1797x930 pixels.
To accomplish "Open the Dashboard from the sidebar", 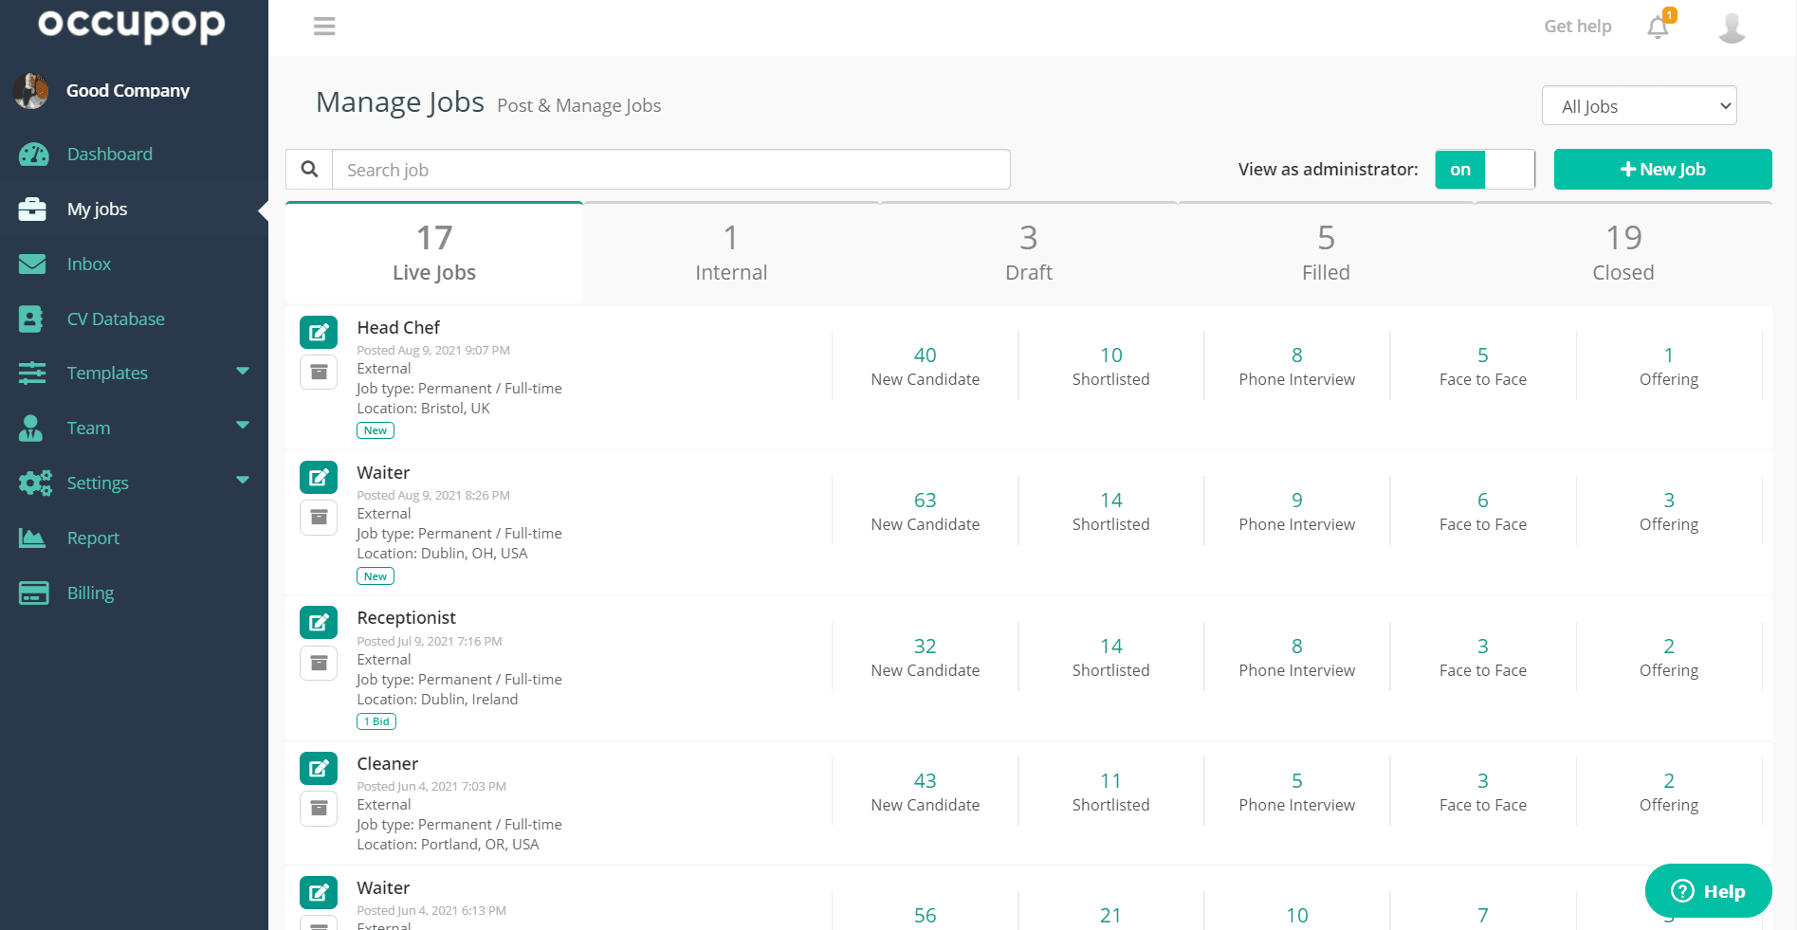I will [109, 154].
